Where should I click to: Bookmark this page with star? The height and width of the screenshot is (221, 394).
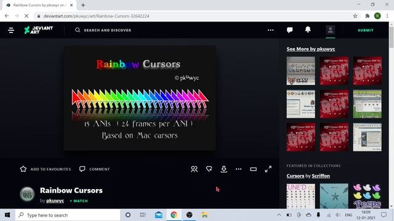point(355,16)
